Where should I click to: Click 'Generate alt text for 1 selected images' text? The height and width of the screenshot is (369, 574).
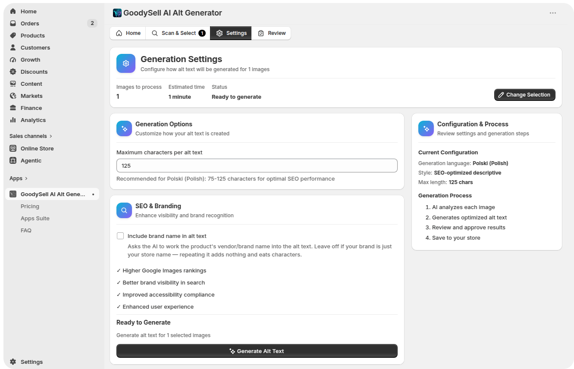pos(163,335)
